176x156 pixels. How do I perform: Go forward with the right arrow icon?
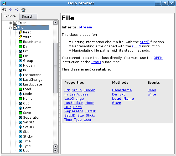pyautogui.click(x=17, y=10)
